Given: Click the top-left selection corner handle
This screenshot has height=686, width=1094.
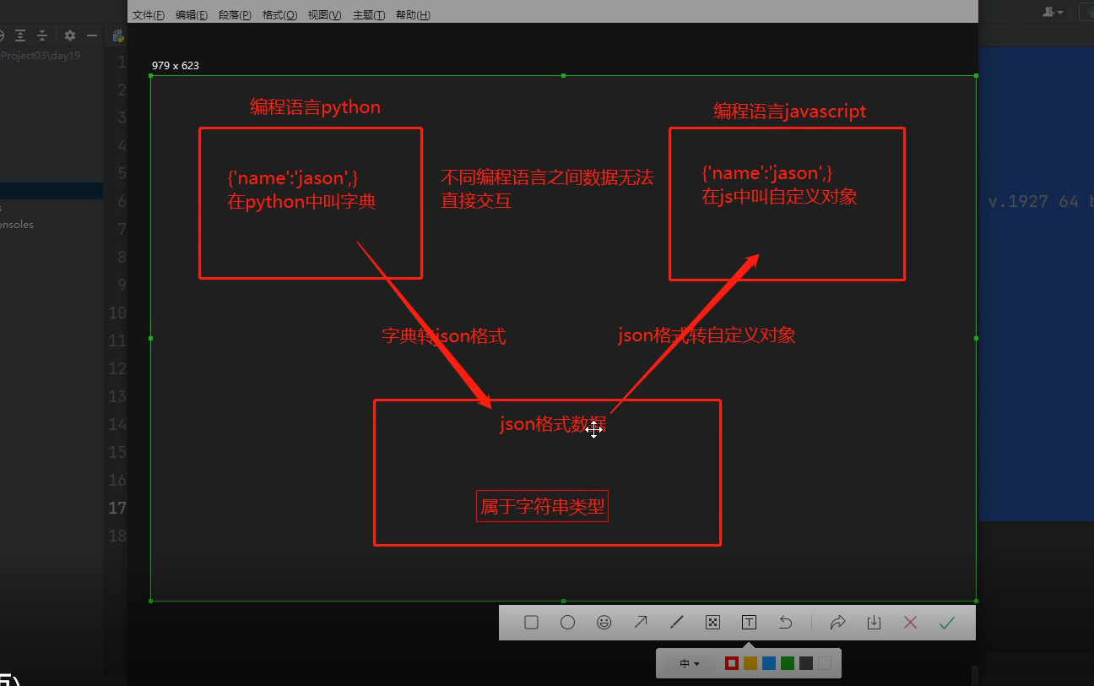Looking at the screenshot, I should click(151, 76).
